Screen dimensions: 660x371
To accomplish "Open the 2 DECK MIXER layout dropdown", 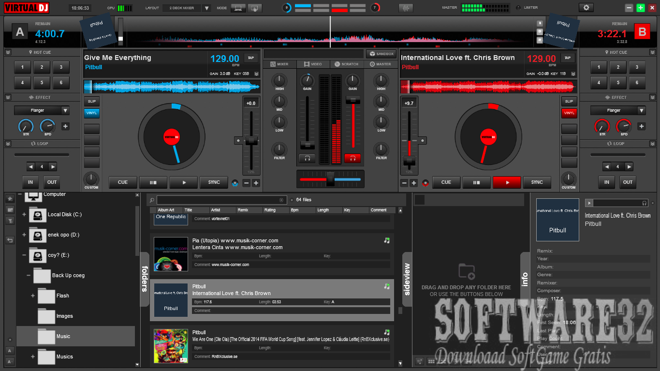I will (206, 8).
